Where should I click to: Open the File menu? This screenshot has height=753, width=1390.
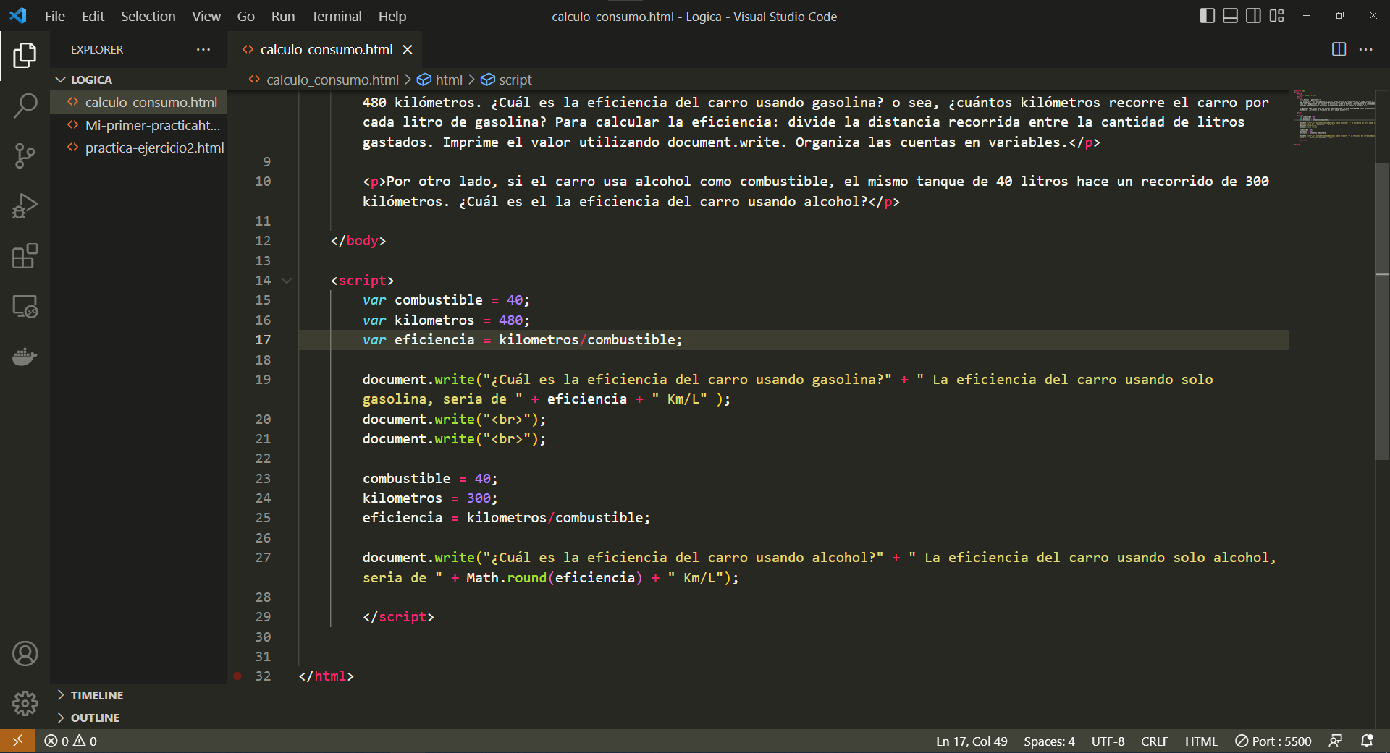pyautogui.click(x=55, y=16)
